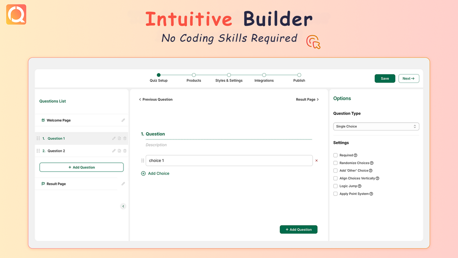Check the Randomize Choices option
The image size is (458, 258).
click(336, 163)
